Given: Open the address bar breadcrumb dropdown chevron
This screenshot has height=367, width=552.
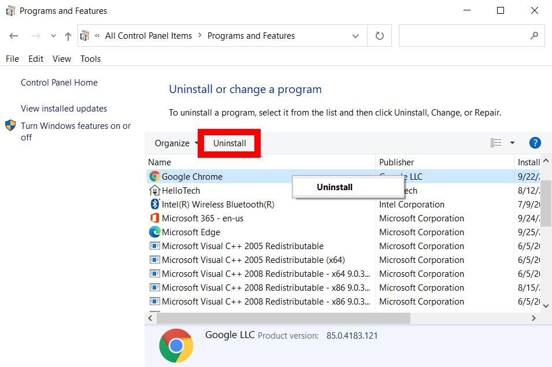Looking at the screenshot, I should [x=355, y=35].
